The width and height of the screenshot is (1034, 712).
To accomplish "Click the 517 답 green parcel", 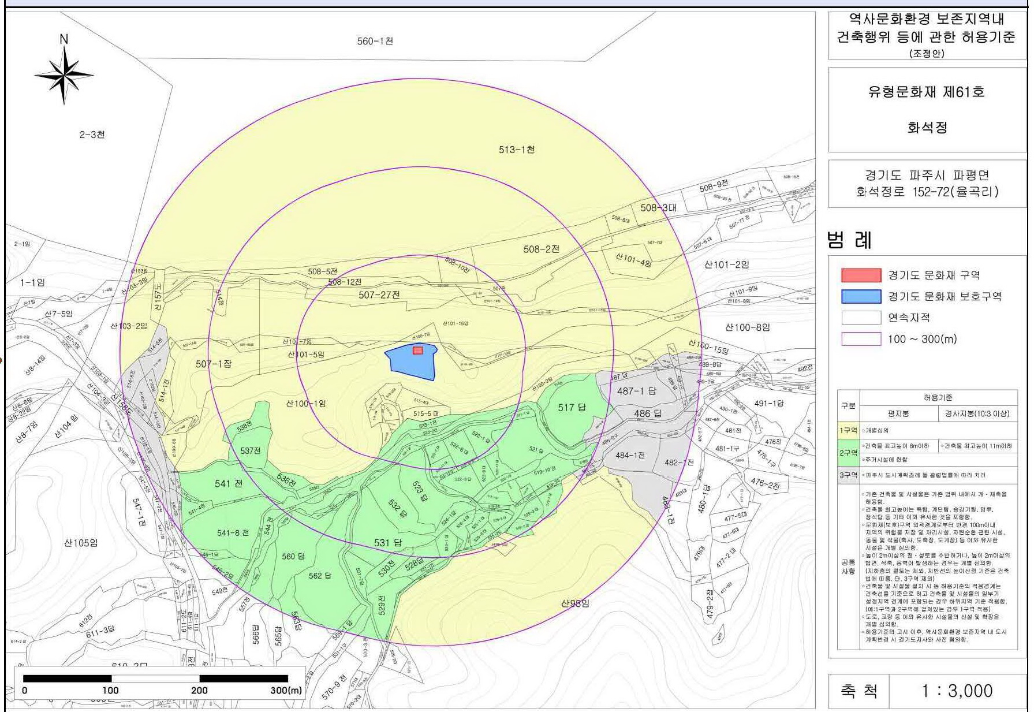I will click(x=572, y=408).
